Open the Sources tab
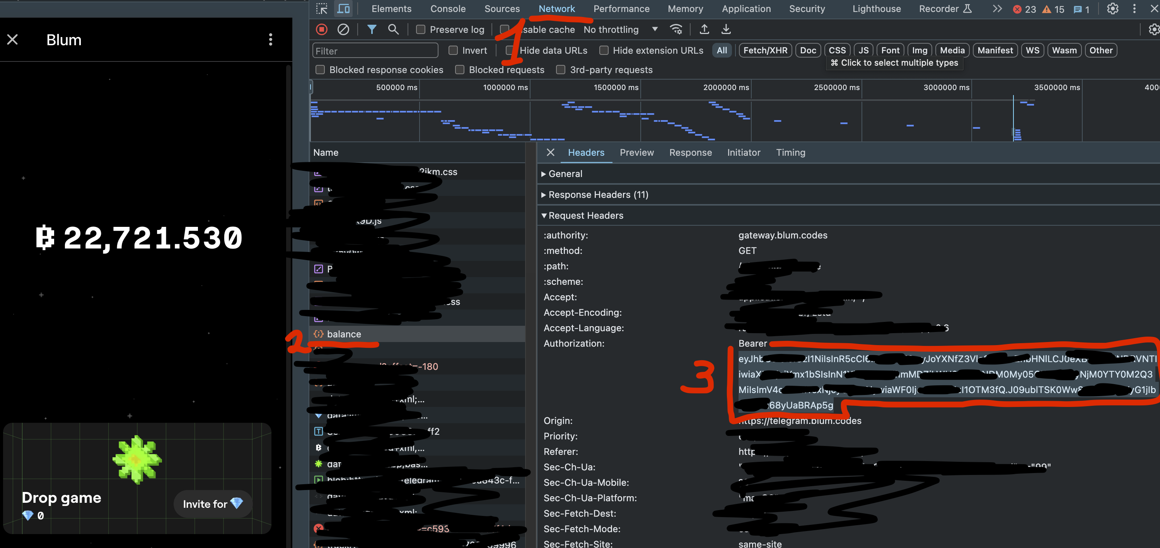 (502, 9)
